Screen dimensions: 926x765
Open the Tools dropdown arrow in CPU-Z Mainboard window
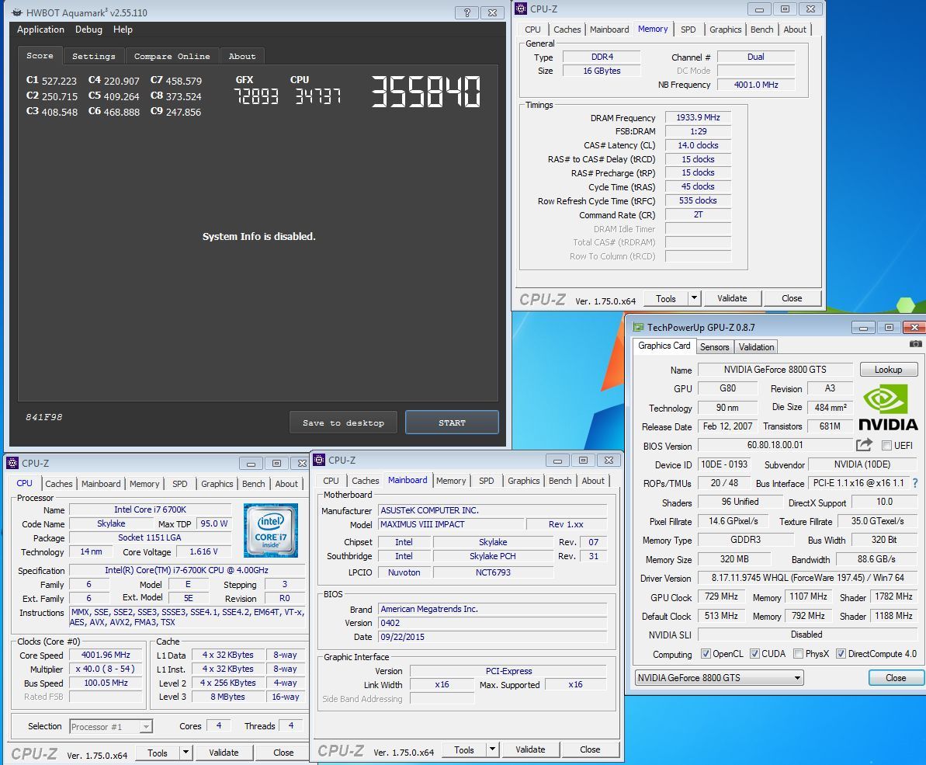click(x=492, y=749)
